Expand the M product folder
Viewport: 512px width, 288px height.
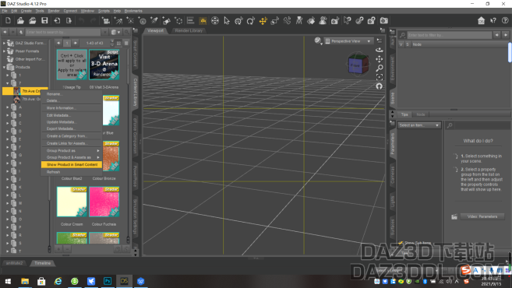8,203
